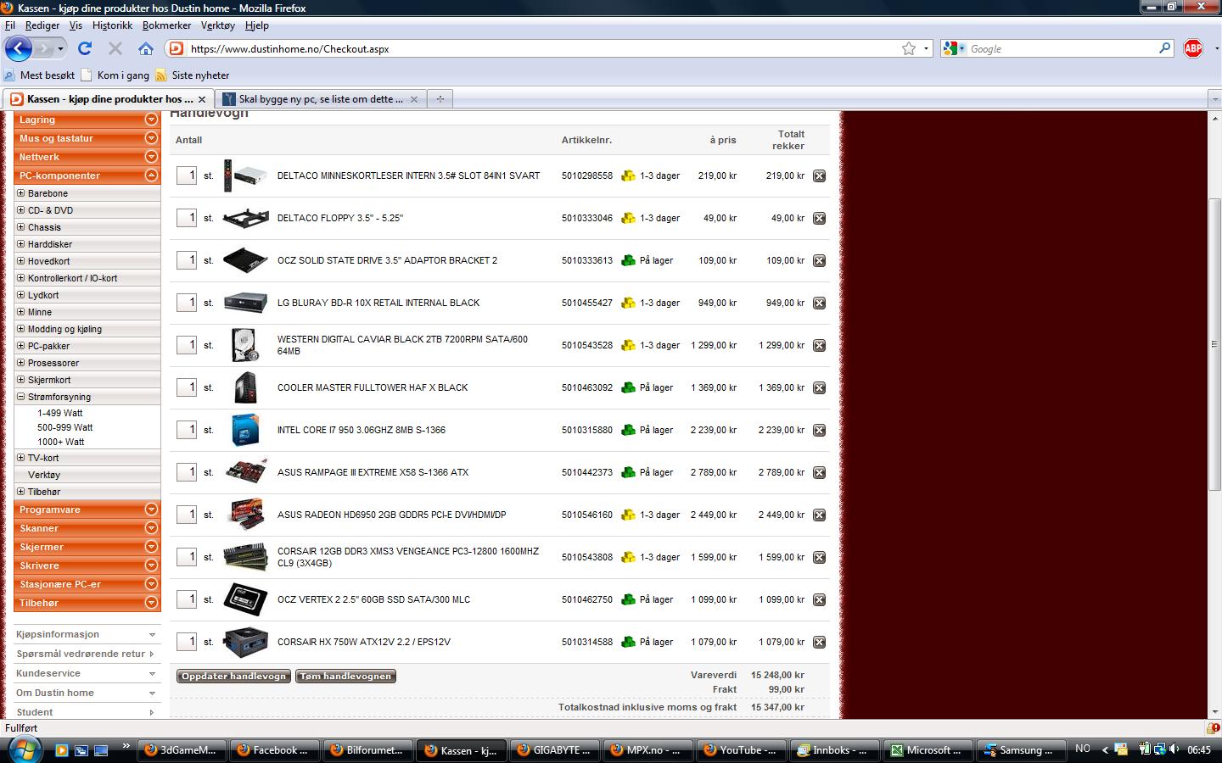Open Siste nyheter feed bookmark
Screen dimensions: 1222x763
192,75
